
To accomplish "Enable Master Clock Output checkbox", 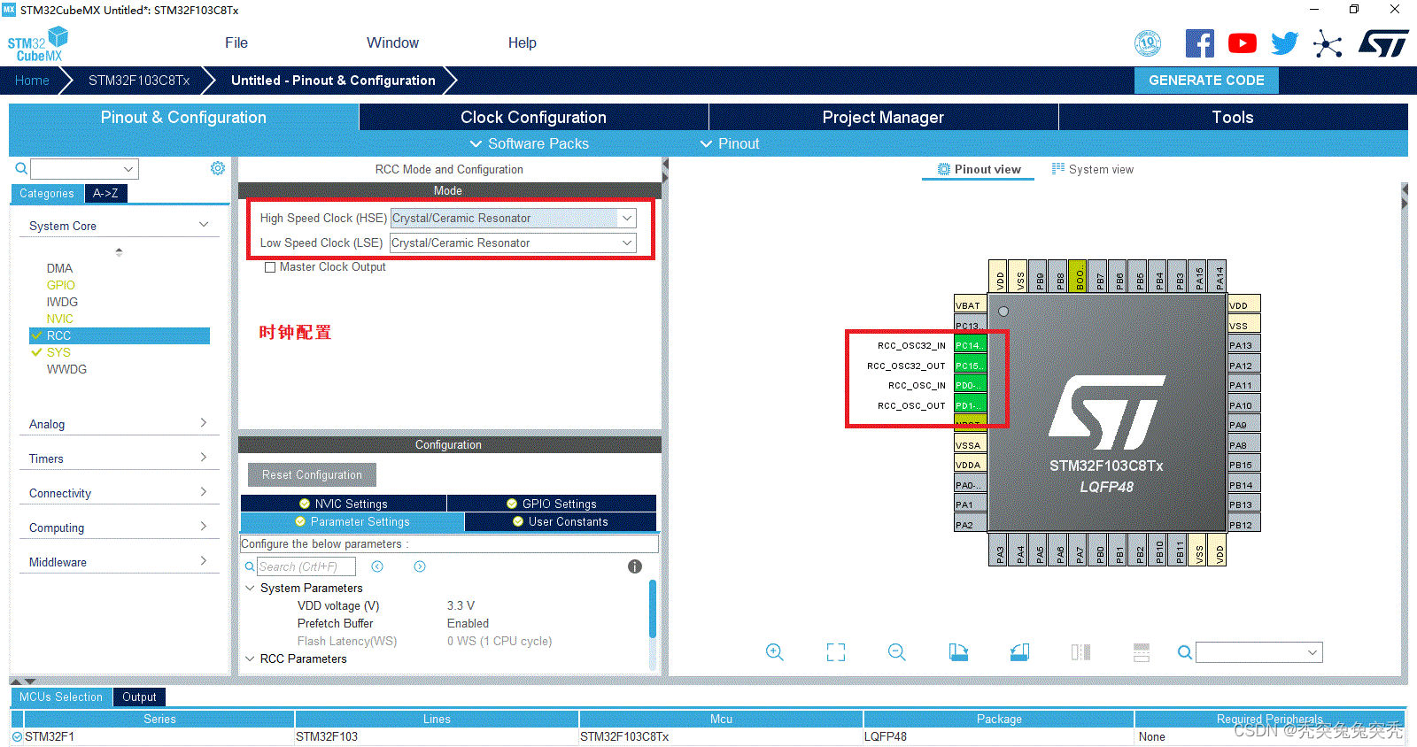I will tap(270, 267).
